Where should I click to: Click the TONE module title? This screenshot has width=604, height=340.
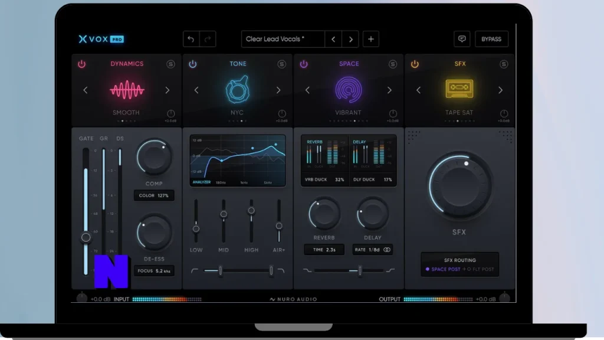coord(238,64)
